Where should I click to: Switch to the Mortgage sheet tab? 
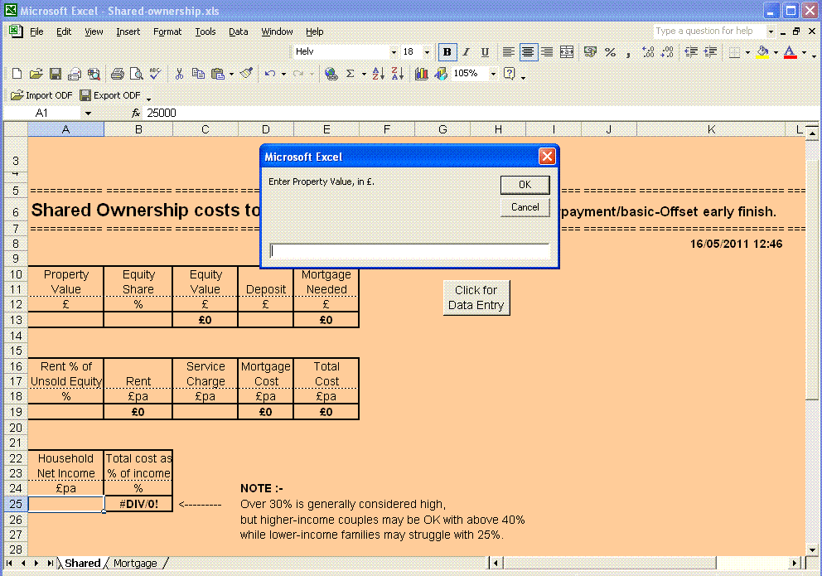point(135,564)
